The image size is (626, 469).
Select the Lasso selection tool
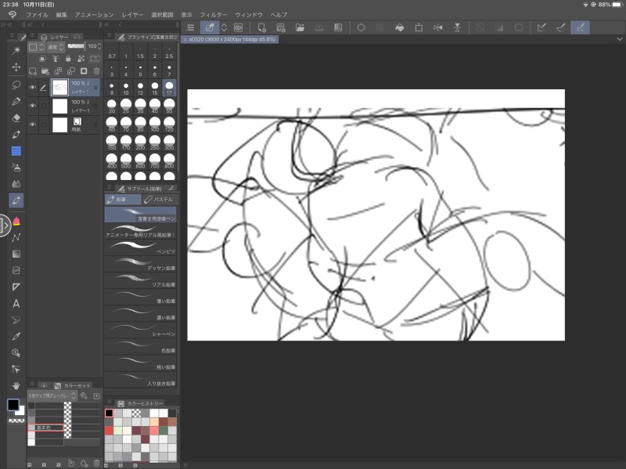pyautogui.click(x=16, y=85)
